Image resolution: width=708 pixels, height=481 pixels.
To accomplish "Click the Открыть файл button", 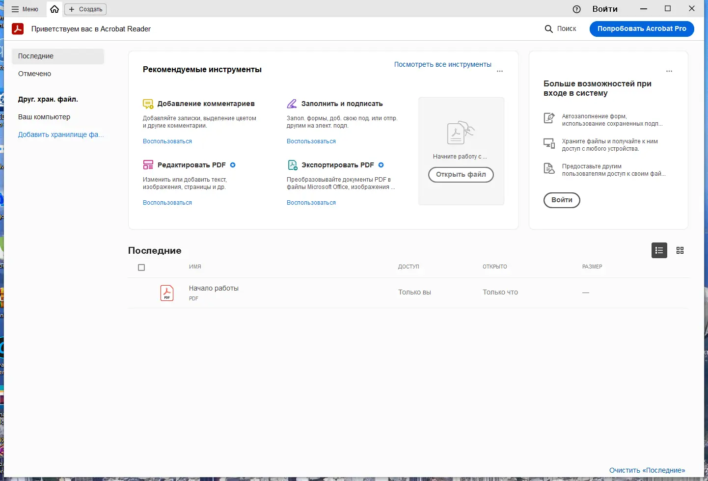I will (461, 175).
